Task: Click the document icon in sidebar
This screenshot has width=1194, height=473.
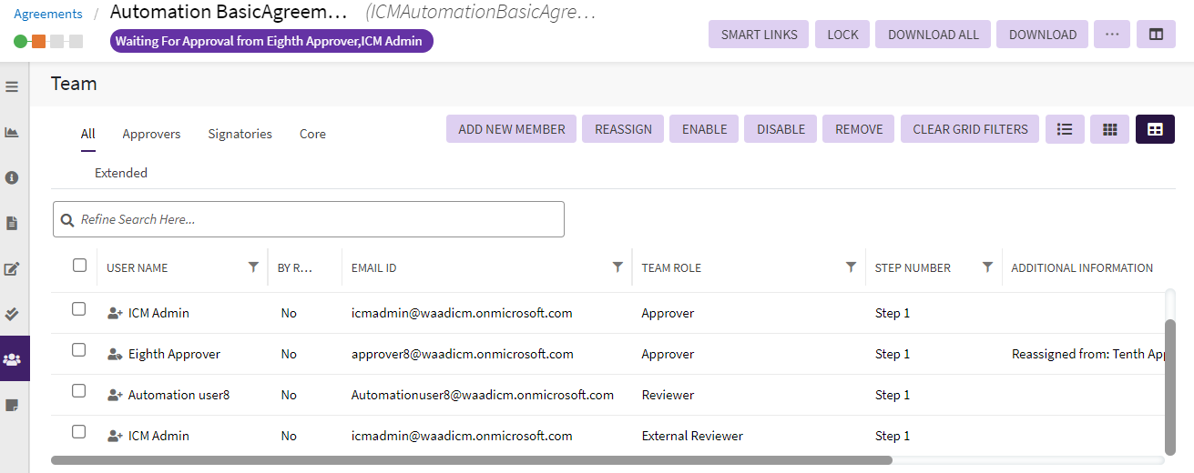Action: (12, 223)
